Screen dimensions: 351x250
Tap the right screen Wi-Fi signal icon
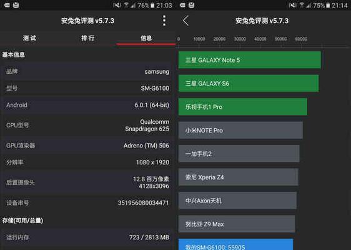[302, 5]
